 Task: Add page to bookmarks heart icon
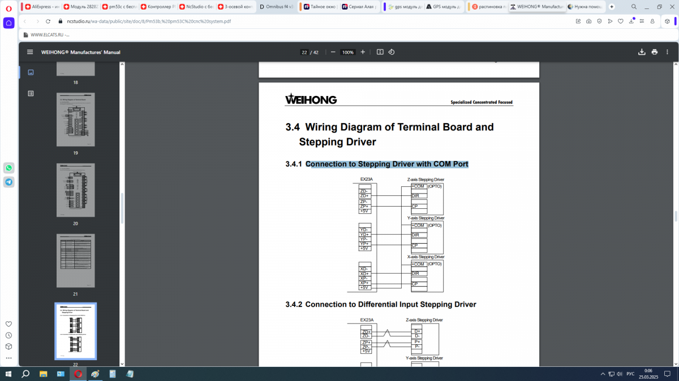[621, 21]
